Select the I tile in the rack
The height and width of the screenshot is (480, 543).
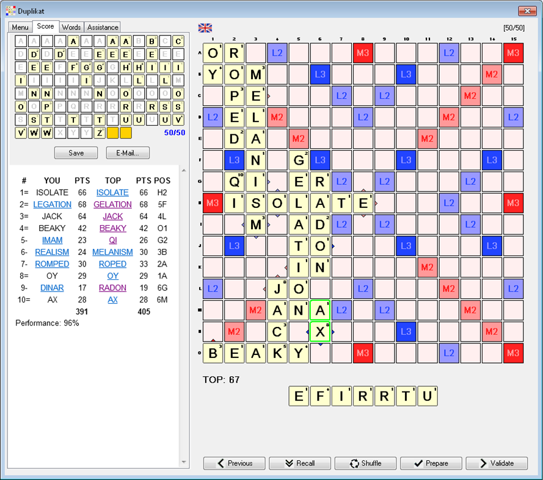341,396
